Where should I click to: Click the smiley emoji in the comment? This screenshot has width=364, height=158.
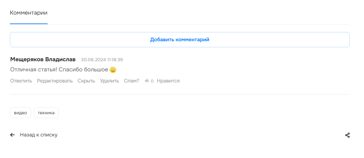(113, 69)
